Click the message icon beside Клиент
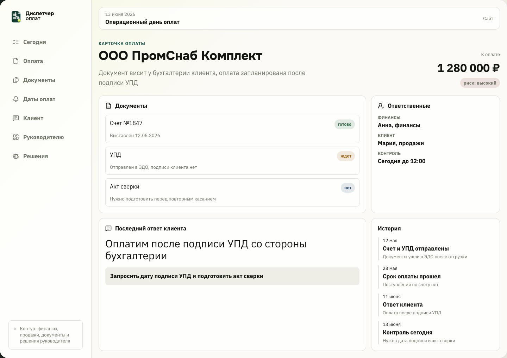The width and height of the screenshot is (507, 358). tap(16, 118)
